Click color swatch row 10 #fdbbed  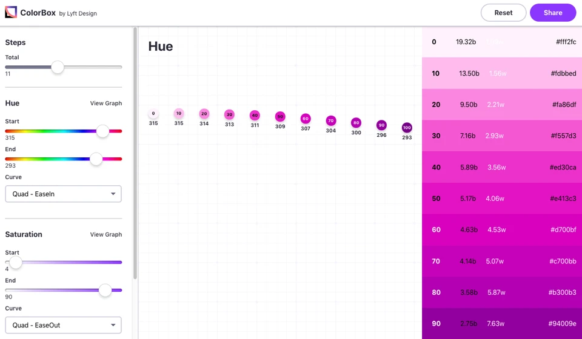click(x=502, y=73)
